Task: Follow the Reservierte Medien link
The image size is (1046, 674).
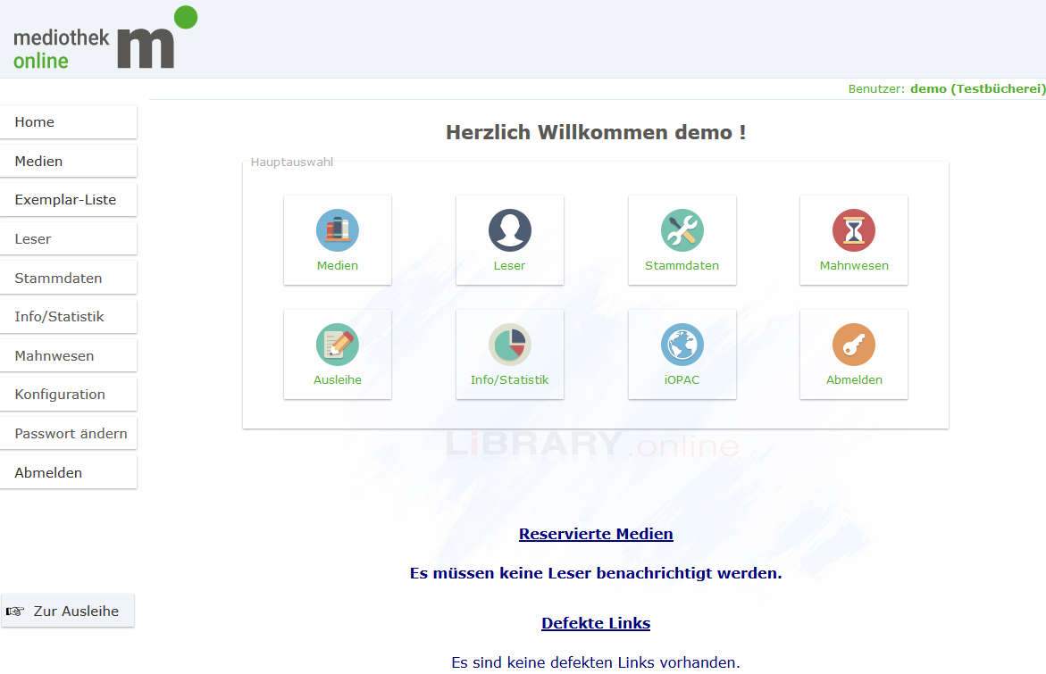Action: [596, 534]
